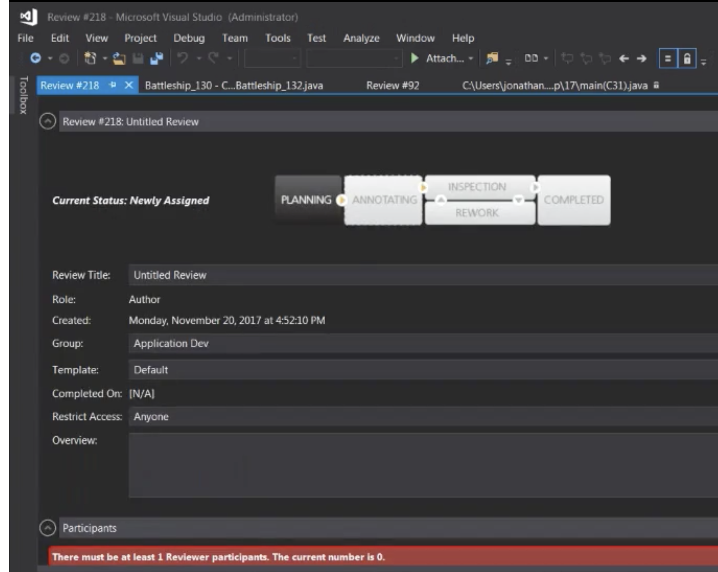The width and height of the screenshot is (718, 572).
Task: Pin the Review #218 tab
Action: pos(113,85)
